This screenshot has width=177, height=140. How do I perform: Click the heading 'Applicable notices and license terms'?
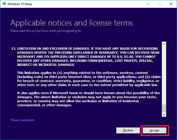click(72, 23)
